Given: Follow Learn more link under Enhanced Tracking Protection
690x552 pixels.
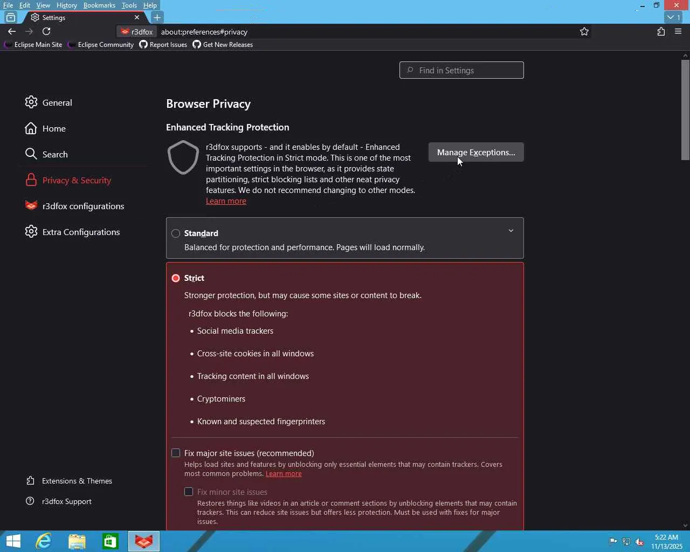Looking at the screenshot, I should coord(226,201).
